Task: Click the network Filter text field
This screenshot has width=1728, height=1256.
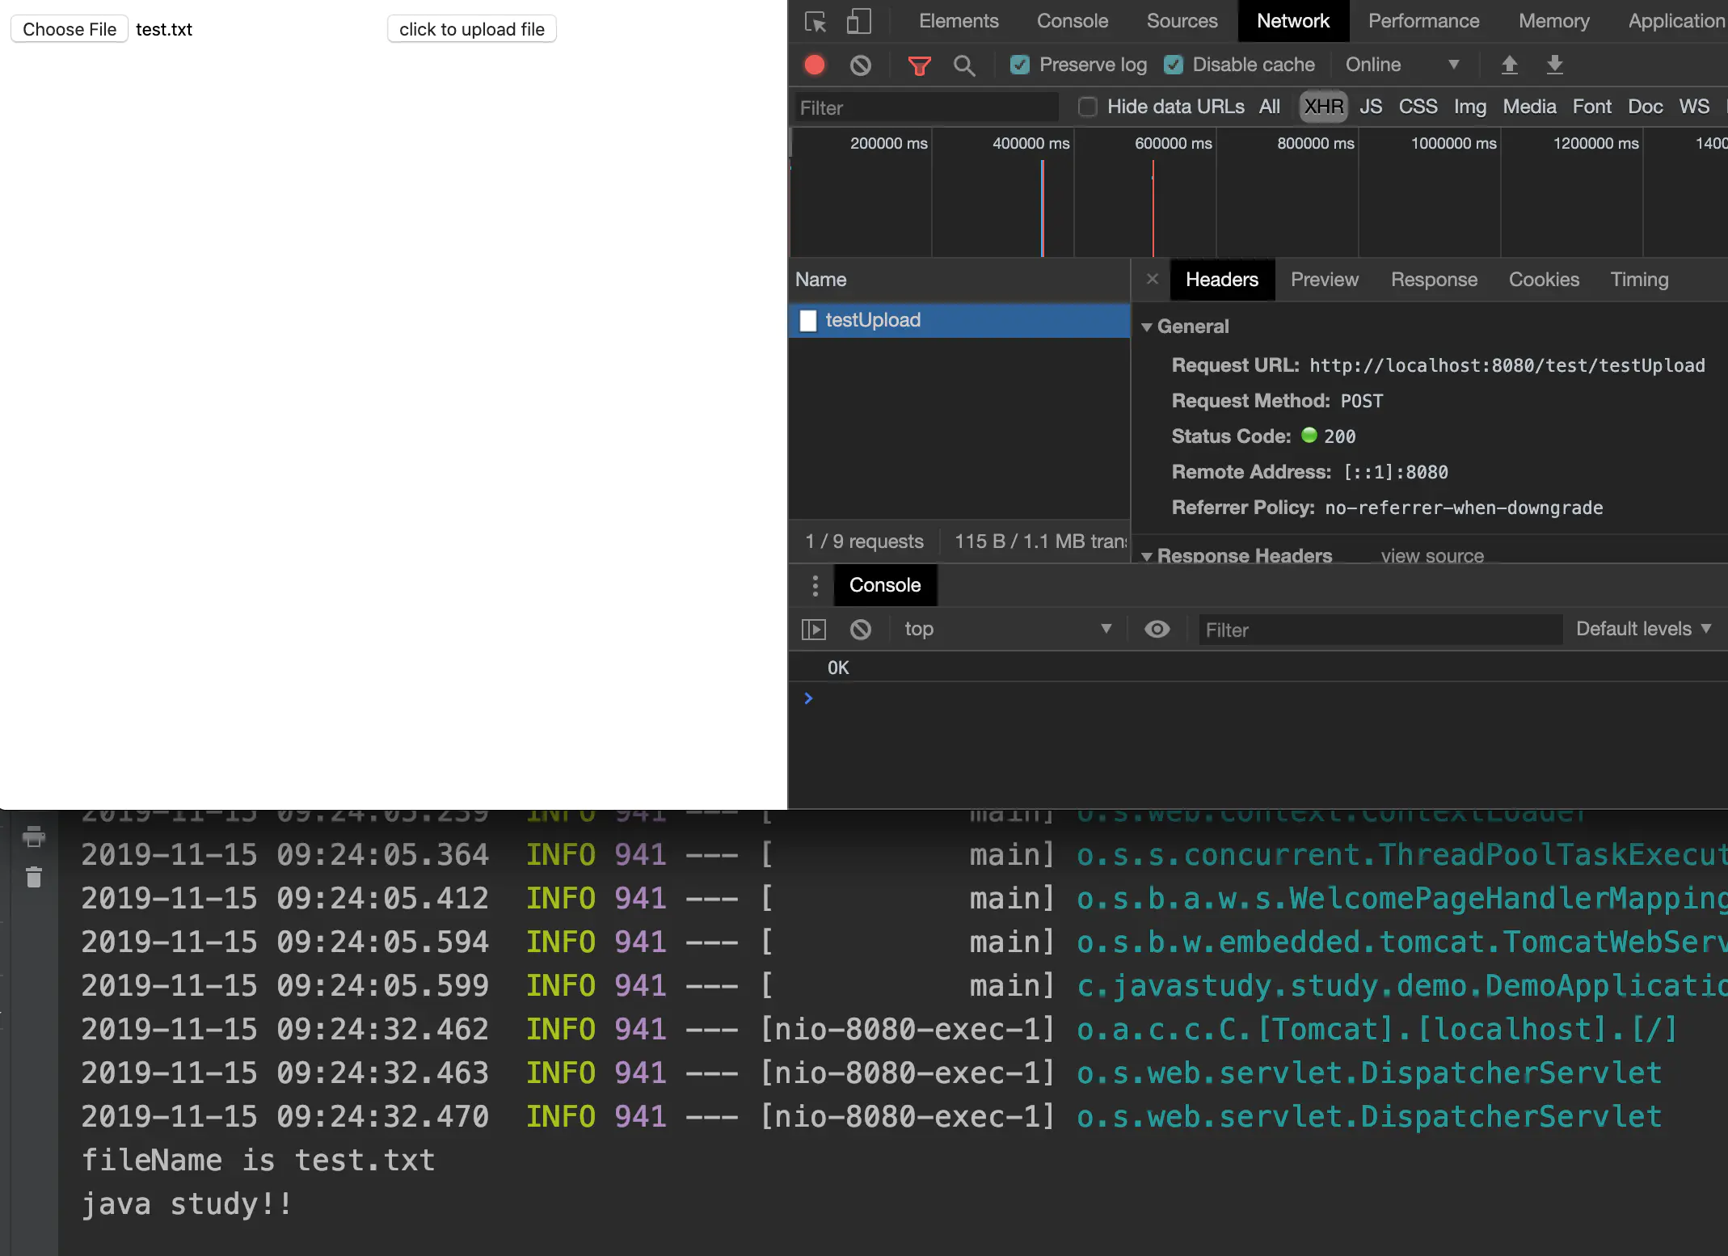Action: click(x=926, y=107)
